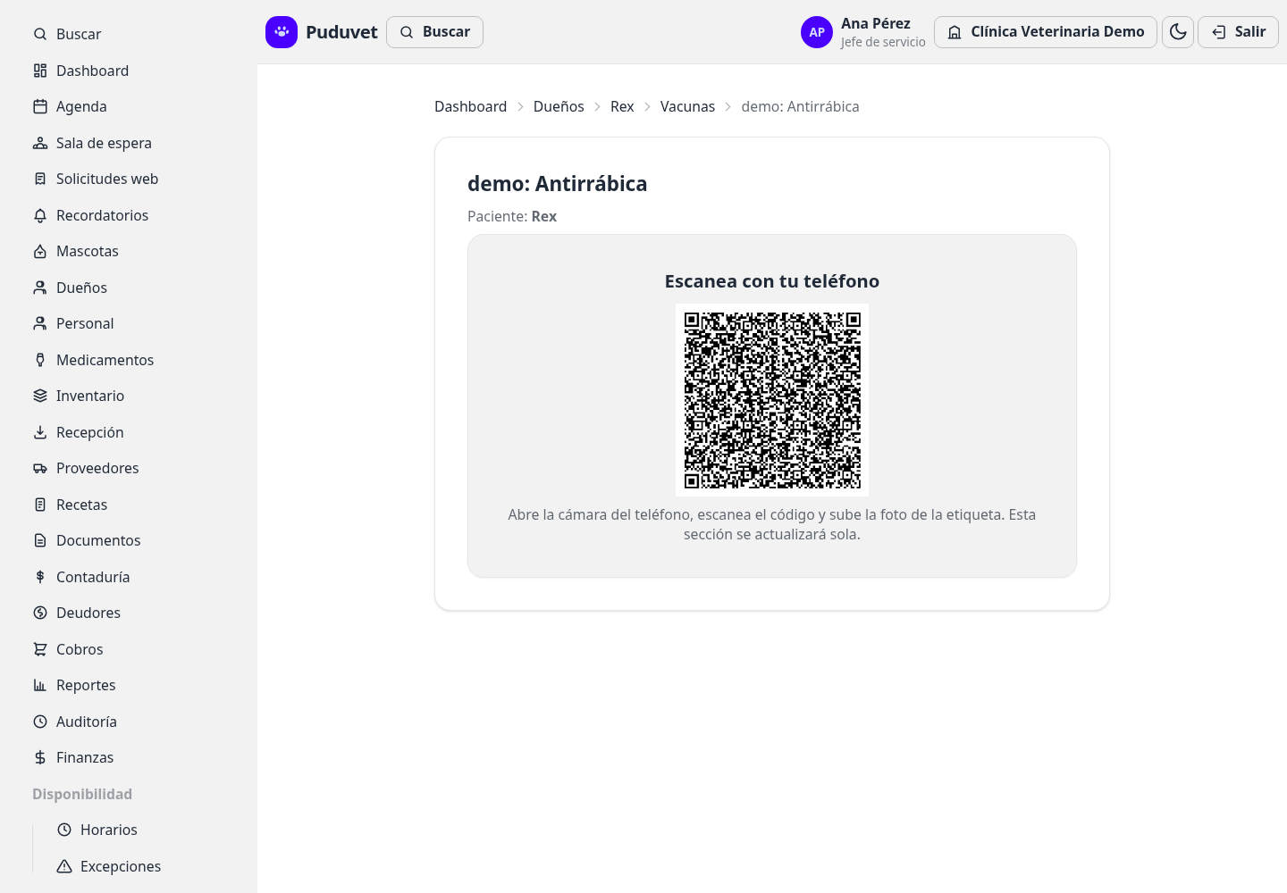The width and height of the screenshot is (1287, 893).
Task: Click the 'Jefe de servicio' role text
Action: 883,42
